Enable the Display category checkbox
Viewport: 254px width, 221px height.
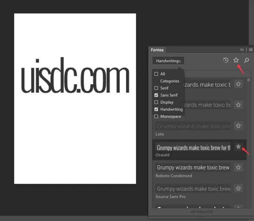pyautogui.click(x=156, y=102)
